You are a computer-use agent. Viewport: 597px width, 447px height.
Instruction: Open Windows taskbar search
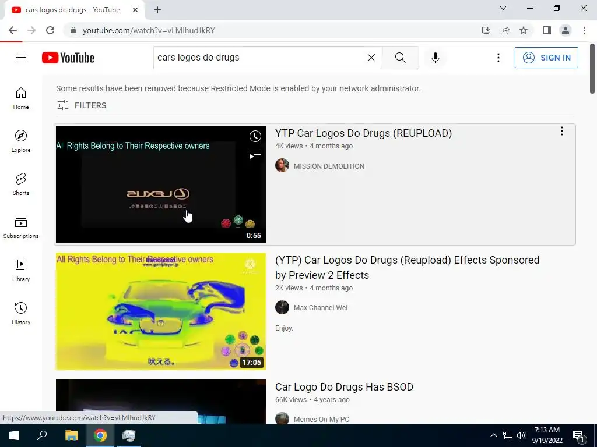pyautogui.click(x=42, y=435)
